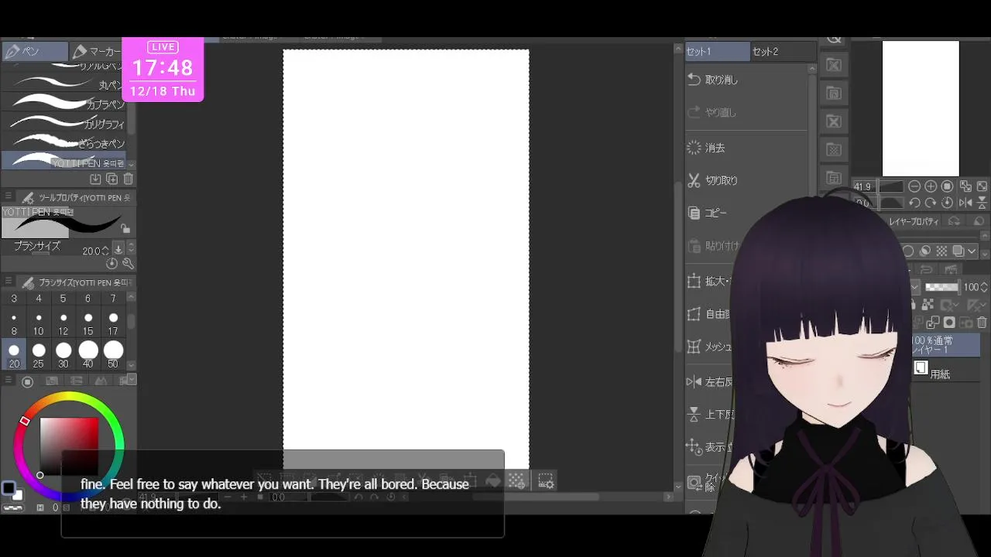Click the import sub tool icon
This screenshot has height=557, width=991.
[x=95, y=179]
